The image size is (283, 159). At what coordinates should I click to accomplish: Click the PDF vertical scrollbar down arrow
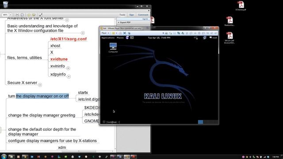[115, 149]
